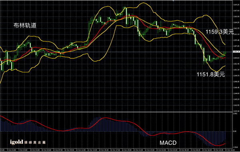This screenshot has height=152, width=240.
Task: Click the 1159.3美元 upper band annotation
Action: 220,32
